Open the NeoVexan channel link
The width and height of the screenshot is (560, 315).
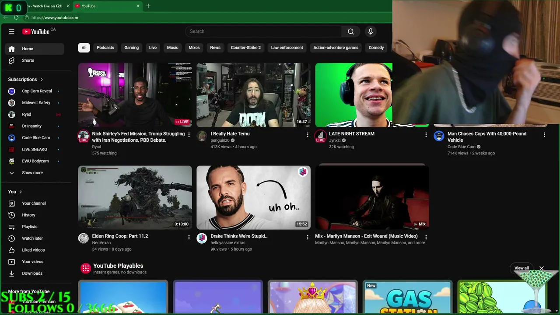coord(101,243)
